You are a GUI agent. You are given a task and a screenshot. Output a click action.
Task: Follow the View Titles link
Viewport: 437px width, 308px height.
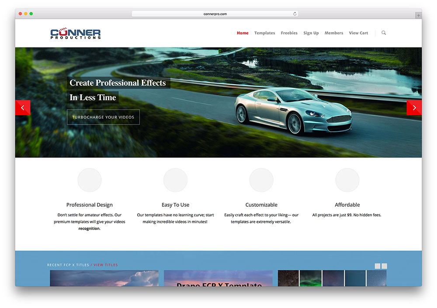pos(106,265)
